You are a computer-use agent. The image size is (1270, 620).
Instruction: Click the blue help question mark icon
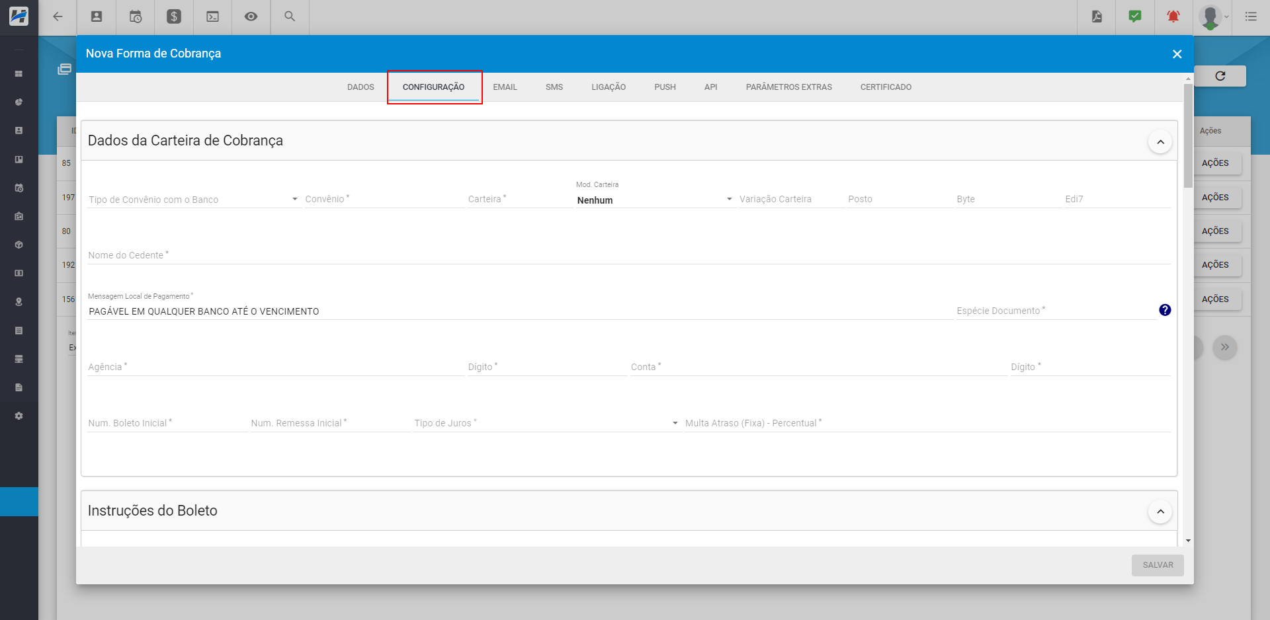(x=1165, y=310)
